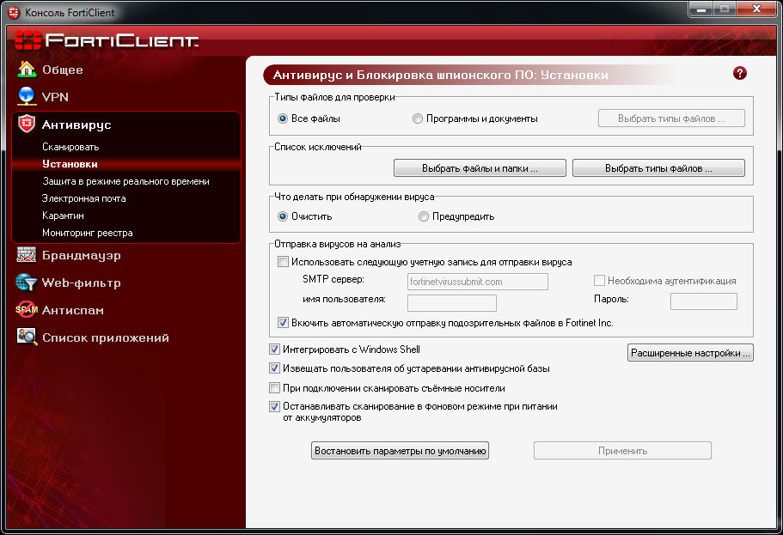Click Востановить параметры по умолчанию
The image size is (783, 535).
click(x=400, y=451)
